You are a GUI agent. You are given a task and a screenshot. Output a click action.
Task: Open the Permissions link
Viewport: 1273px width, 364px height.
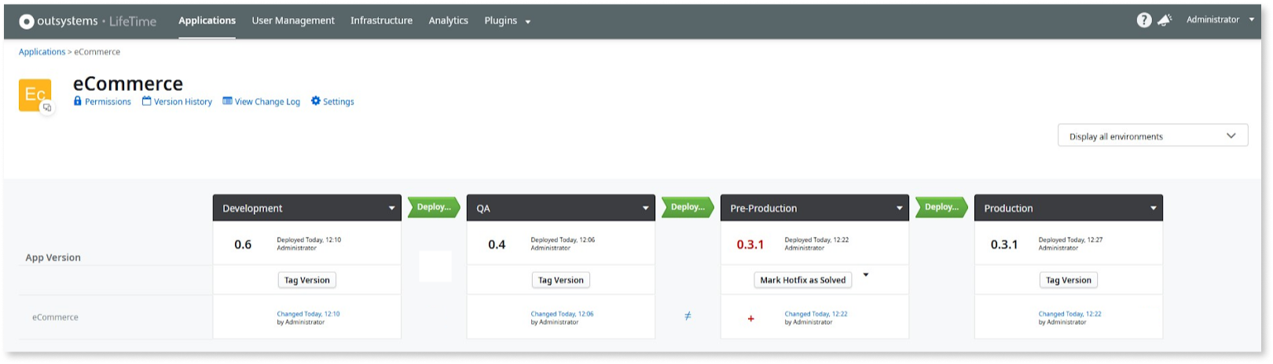(x=108, y=102)
